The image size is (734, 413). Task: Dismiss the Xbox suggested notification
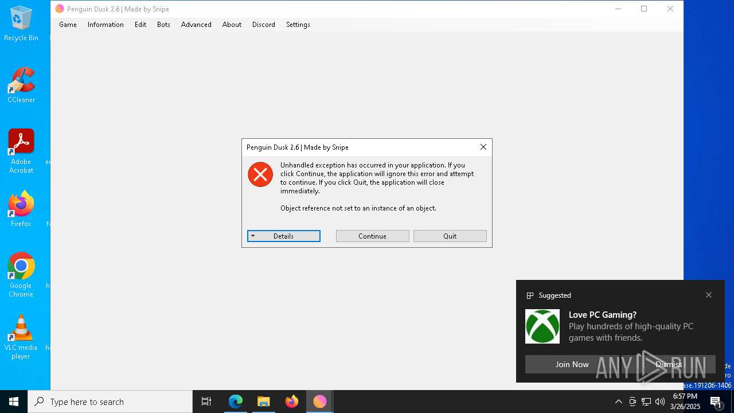669,364
